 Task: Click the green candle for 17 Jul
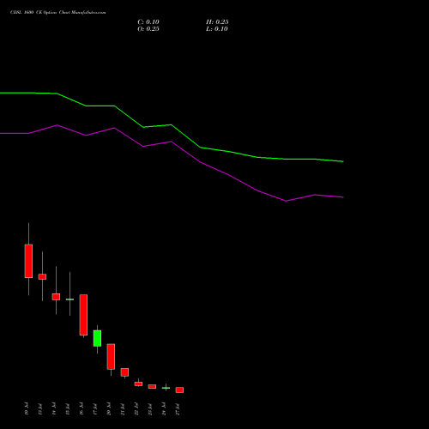tap(97, 338)
